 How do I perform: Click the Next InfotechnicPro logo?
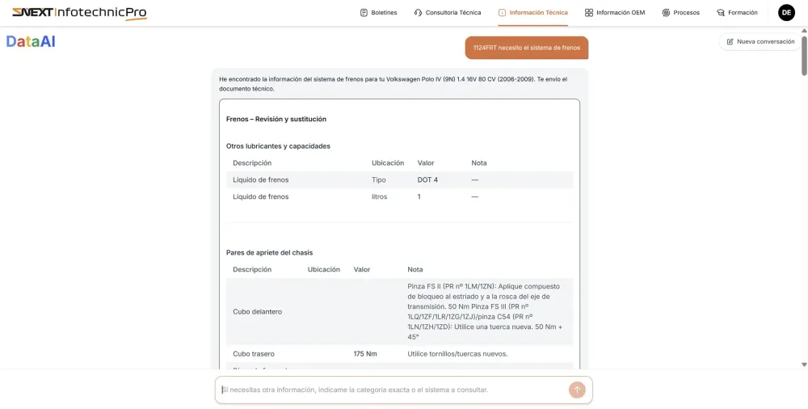tap(79, 13)
